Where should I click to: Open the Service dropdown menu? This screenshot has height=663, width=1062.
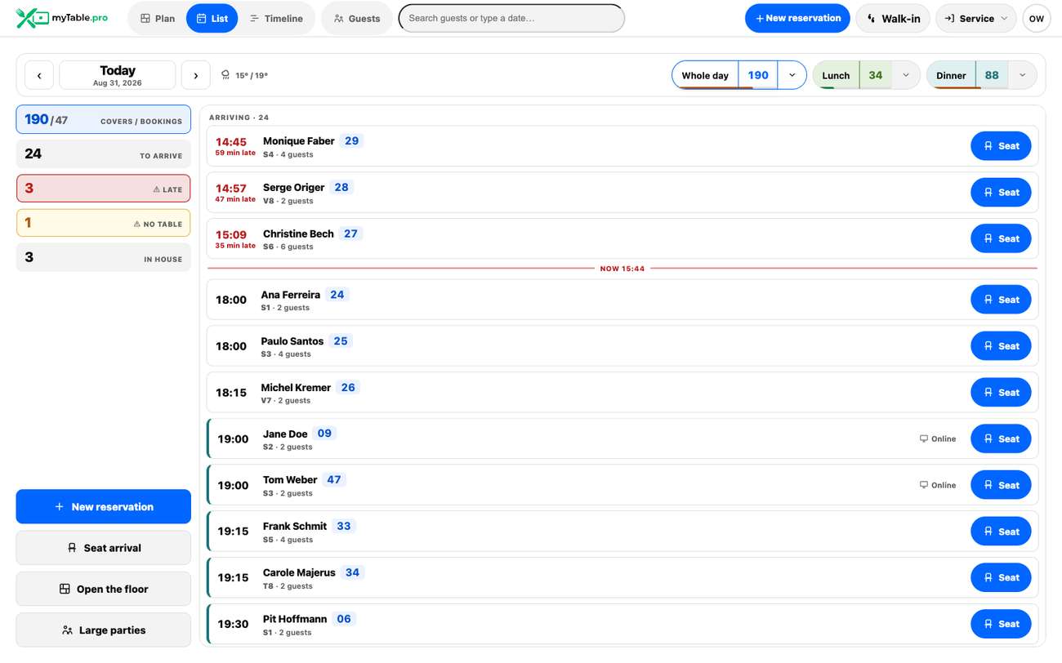975,18
